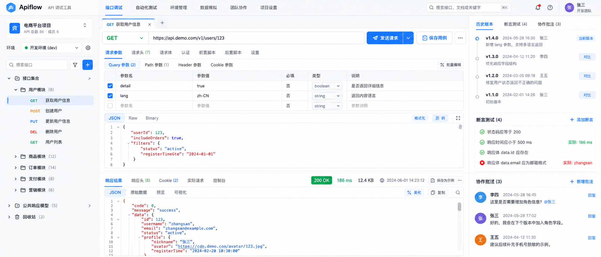Click the 公共响应模型 folder icon
The image size is (601, 257).
coord(17,206)
